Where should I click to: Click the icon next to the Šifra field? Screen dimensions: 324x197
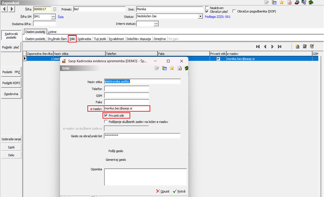point(55,9)
